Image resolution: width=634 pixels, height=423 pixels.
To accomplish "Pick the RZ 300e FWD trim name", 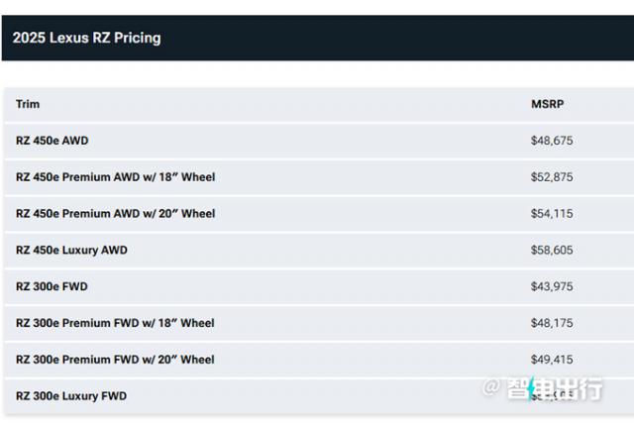I will [52, 286].
